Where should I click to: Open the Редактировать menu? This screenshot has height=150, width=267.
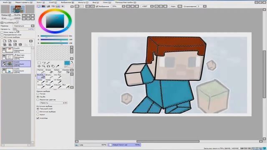click(x=24, y=2)
